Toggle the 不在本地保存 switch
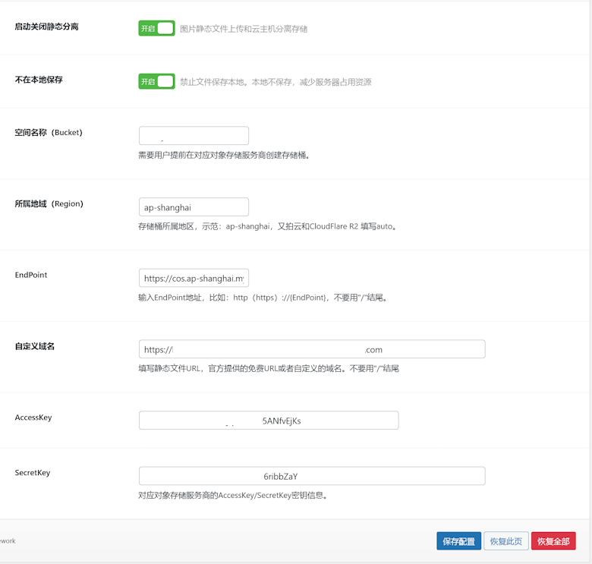The width and height of the screenshot is (592, 564). pyautogui.click(x=156, y=81)
